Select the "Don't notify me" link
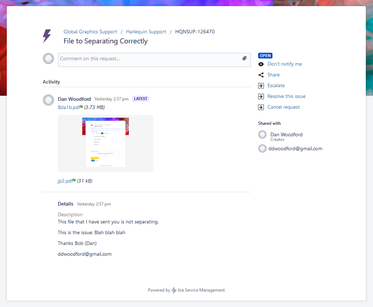Viewport: 373px width, 307px height. 285,64
